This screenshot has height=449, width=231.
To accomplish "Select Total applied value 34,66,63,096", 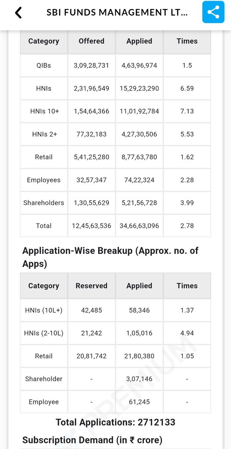I will (139, 226).
